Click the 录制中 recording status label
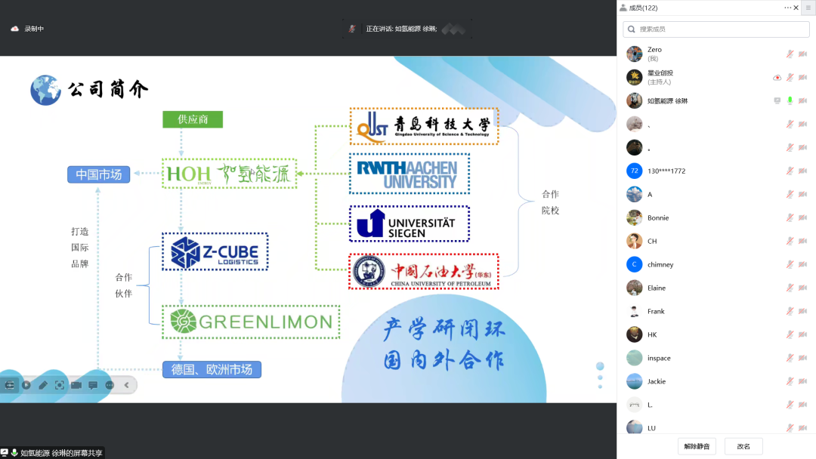This screenshot has height=459, width=816. [34, 29]
